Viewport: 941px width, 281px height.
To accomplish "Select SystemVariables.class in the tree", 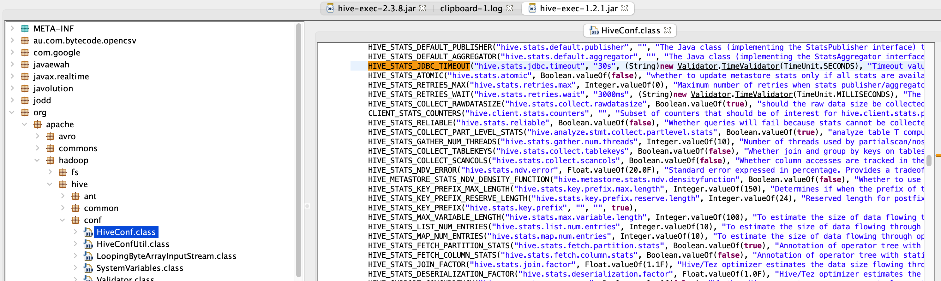I will (140, 268).
